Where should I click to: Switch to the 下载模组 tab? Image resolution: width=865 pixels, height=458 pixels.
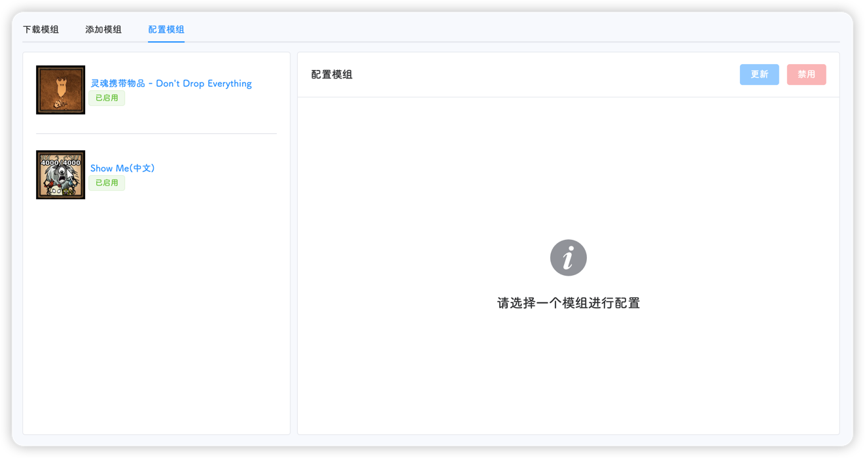(x=40, y=29)
